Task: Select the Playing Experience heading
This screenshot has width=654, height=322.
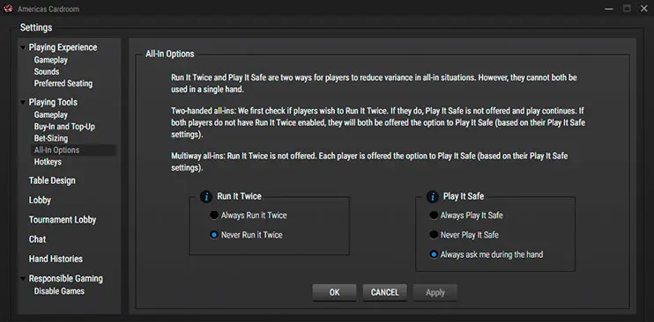Action: tap(63, 48)
